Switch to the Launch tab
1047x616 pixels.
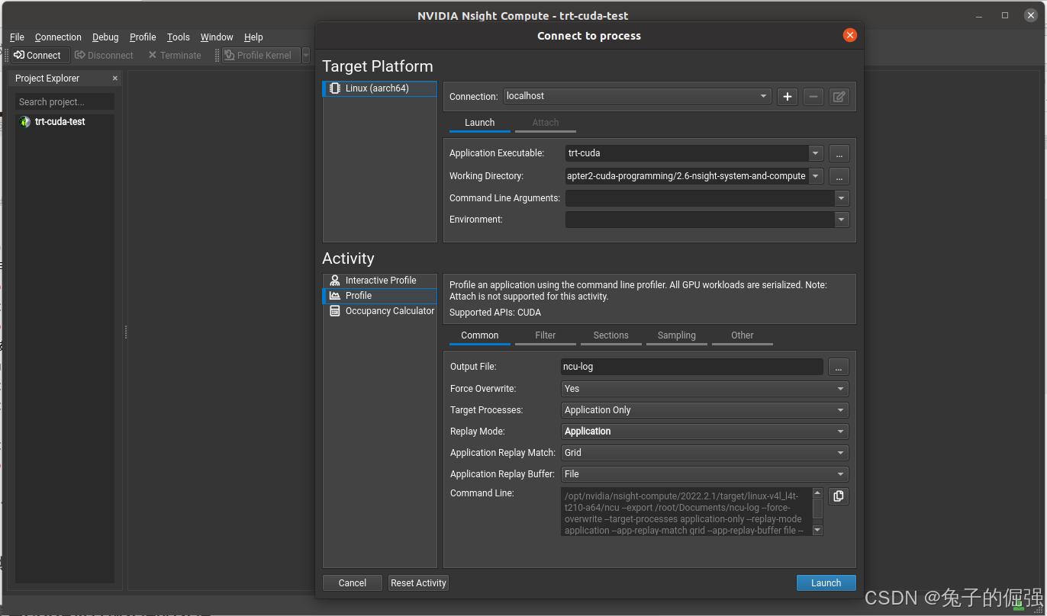click(479, 123)
